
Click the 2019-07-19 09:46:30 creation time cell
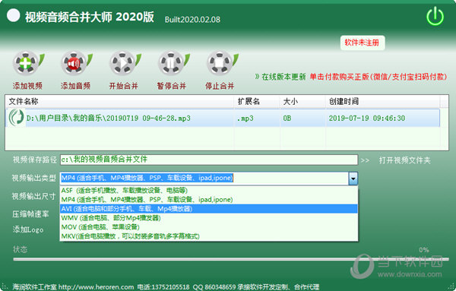[367, 119]
